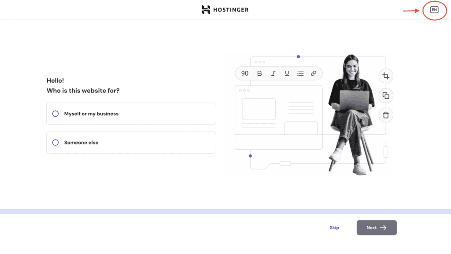Click the bullet list icon in illustration
The height and width of the screenshot is (254, 451).
[x=300, y=73]
